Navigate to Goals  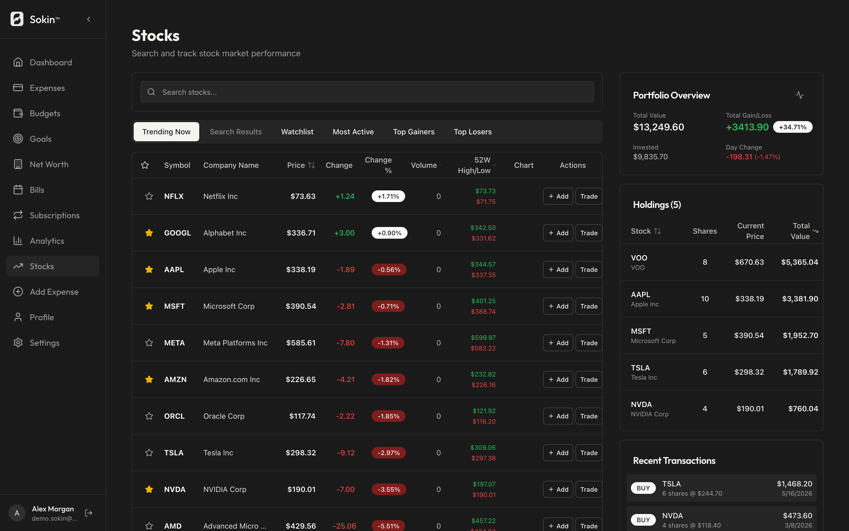click(x=53, y=139)
